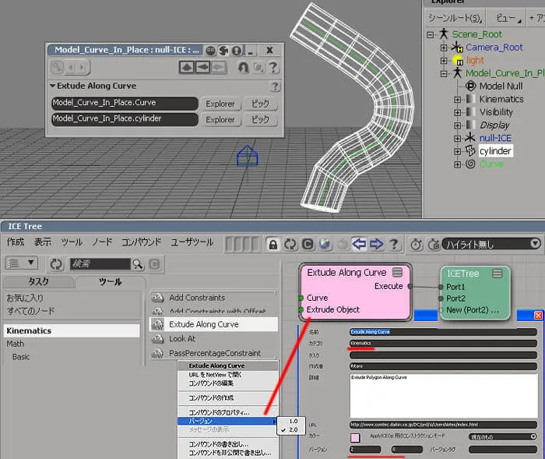Click the help question mark in ICE toolbar
Screen dimensions: 545x459
(x=394, y=244)
